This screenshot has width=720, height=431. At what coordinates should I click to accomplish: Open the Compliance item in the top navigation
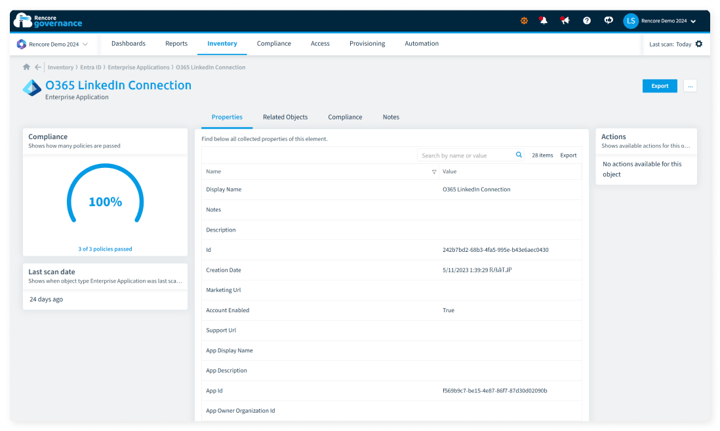(x=273, y=44)
